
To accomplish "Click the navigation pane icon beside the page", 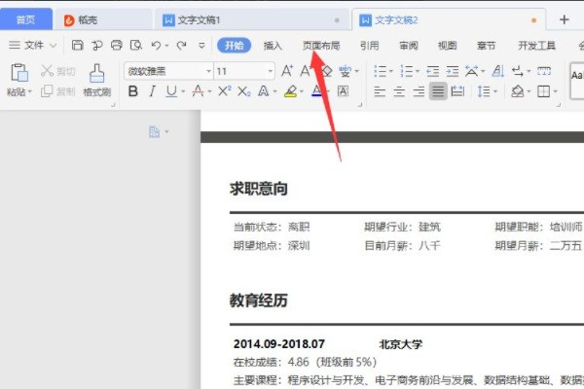I will 154,132.
